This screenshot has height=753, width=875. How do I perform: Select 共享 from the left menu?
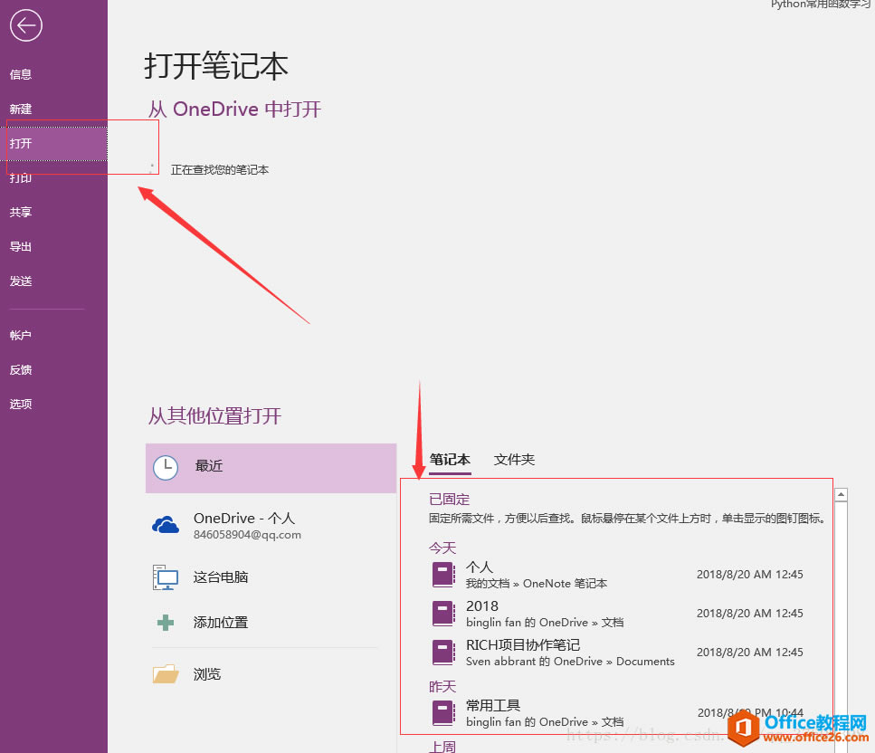coord(21,212)
